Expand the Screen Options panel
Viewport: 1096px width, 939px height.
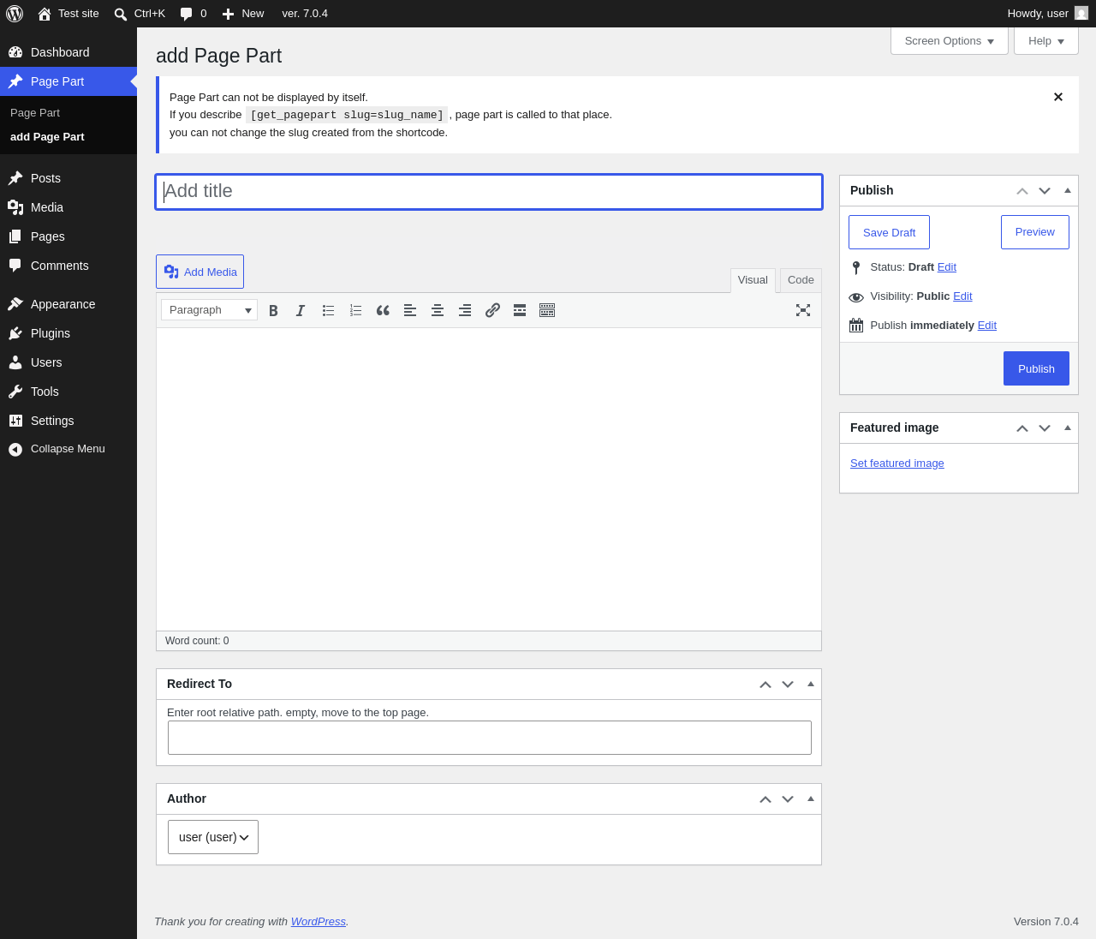tap(950, 41)
